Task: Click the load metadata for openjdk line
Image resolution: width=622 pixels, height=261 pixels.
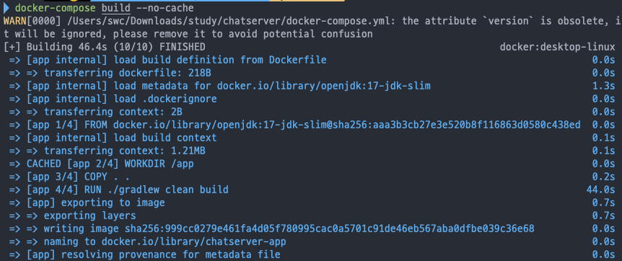Action: 220,86
